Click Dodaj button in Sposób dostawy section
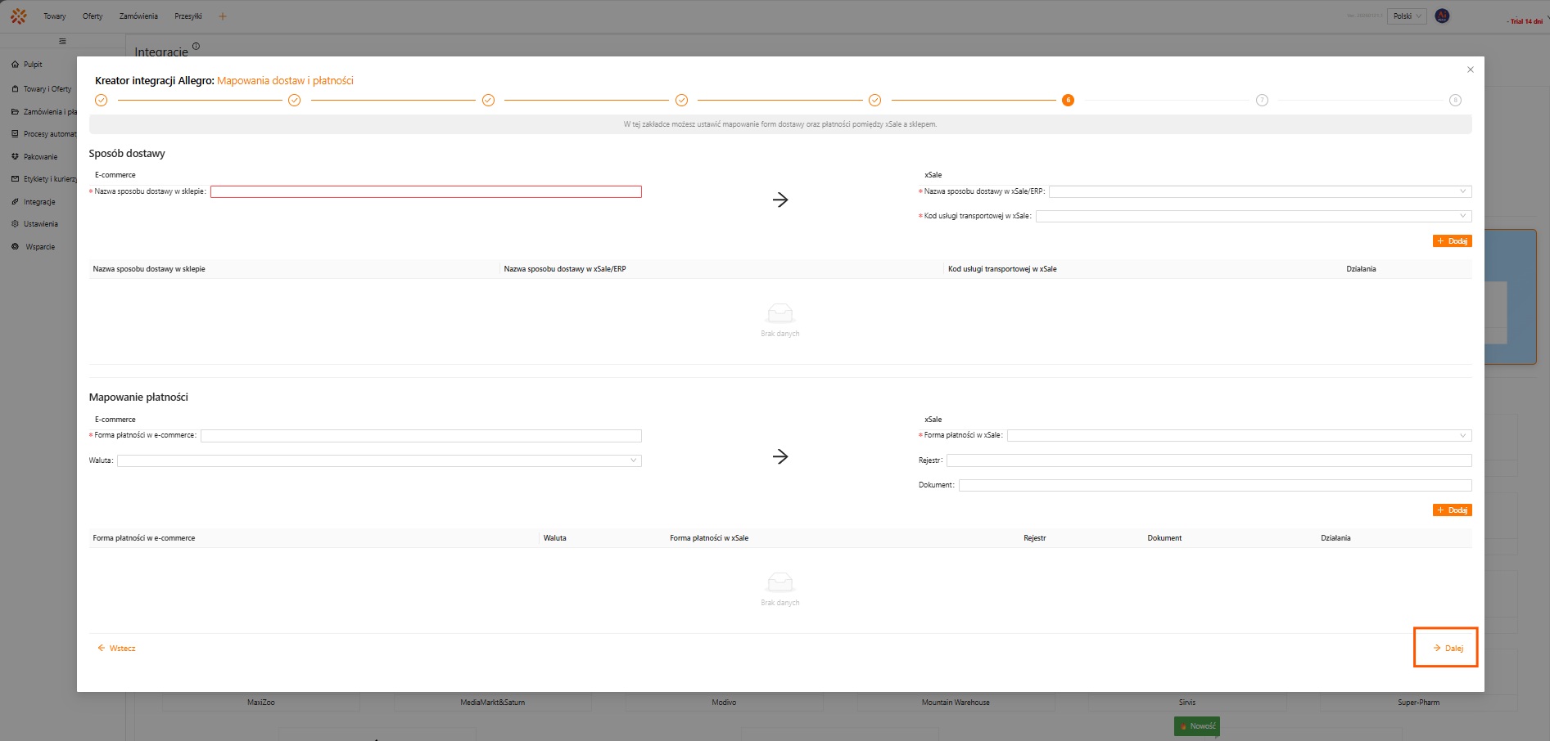 (1452, 241)
